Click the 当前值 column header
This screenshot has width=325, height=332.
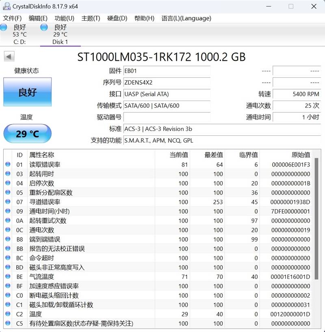[x=172, y=155]
